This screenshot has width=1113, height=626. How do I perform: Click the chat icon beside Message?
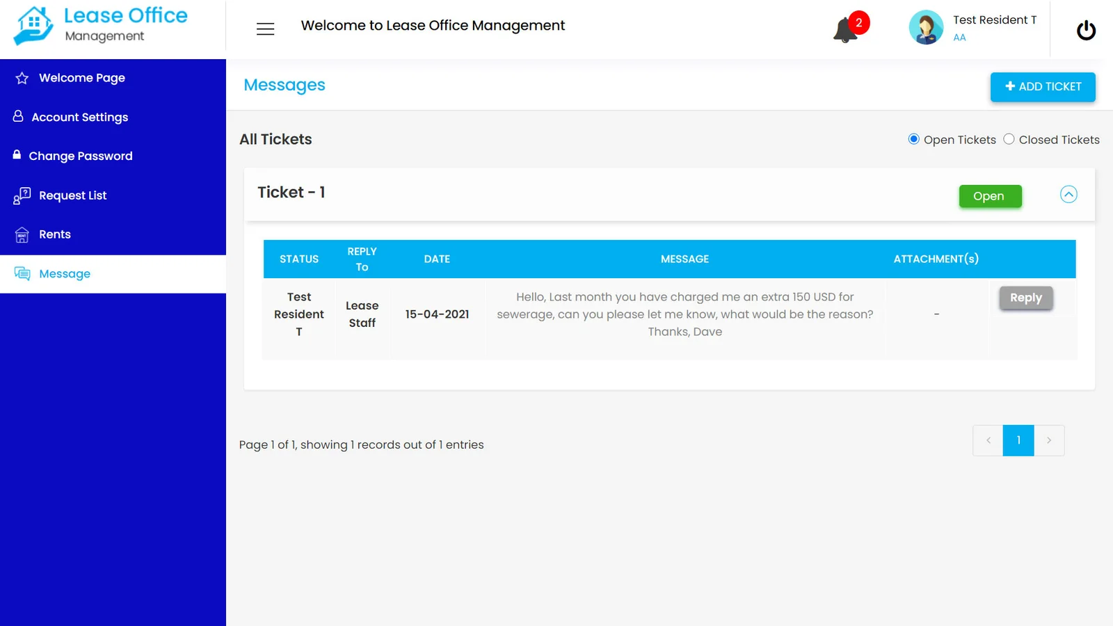[x=22, y=273]
